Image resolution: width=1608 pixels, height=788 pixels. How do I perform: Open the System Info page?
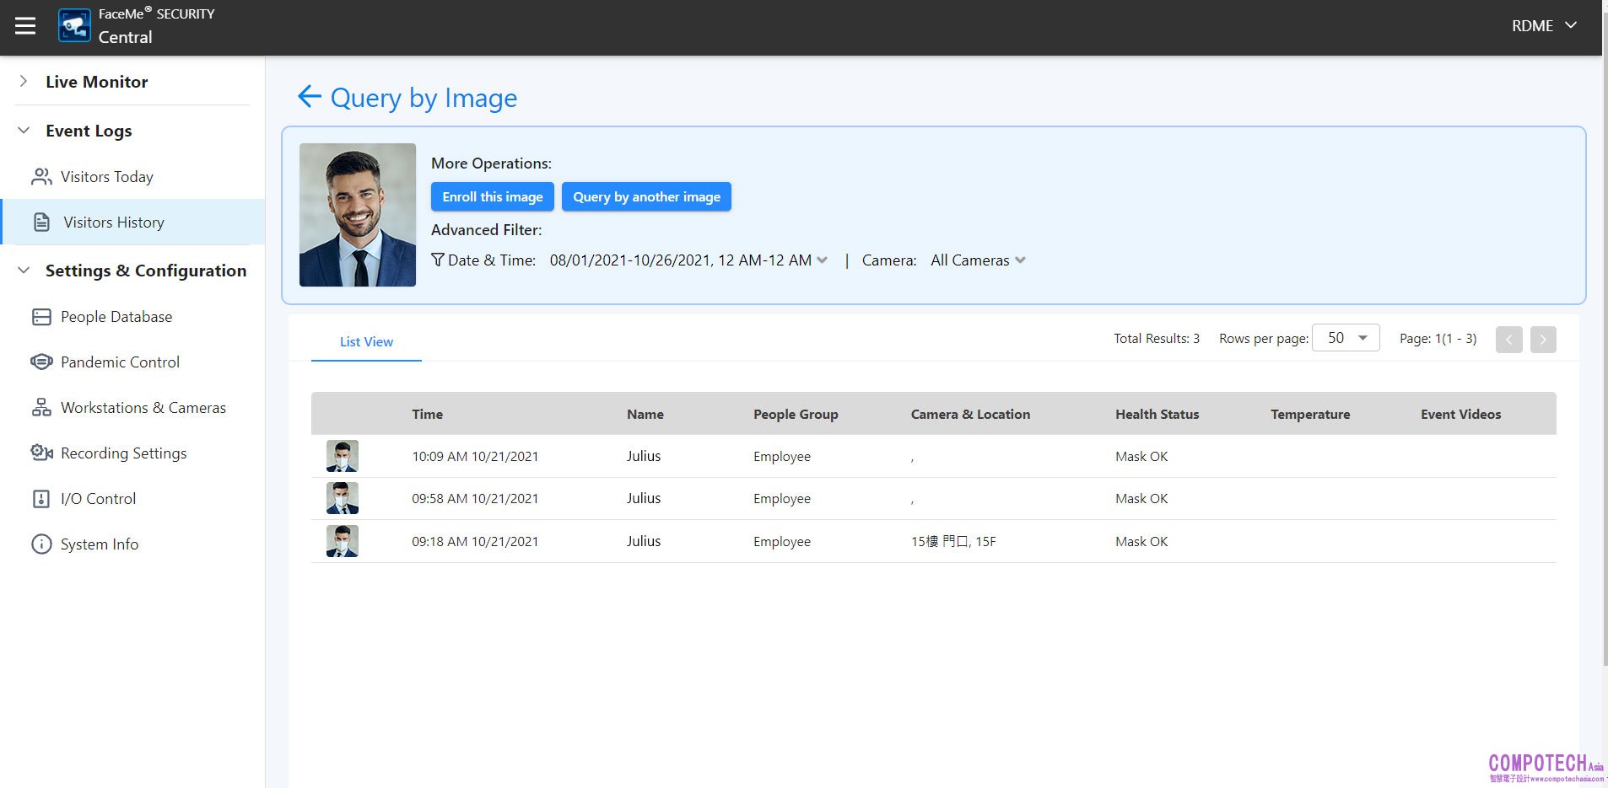click(99, 544)
